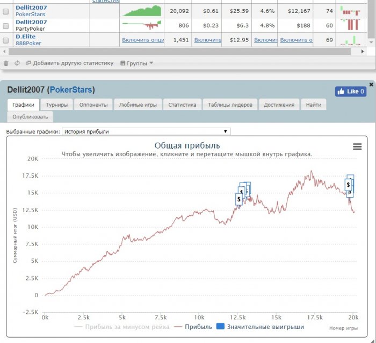Toggle Значительные выигрыши legend series
This screenshot has width=376, height=343.
260,327
